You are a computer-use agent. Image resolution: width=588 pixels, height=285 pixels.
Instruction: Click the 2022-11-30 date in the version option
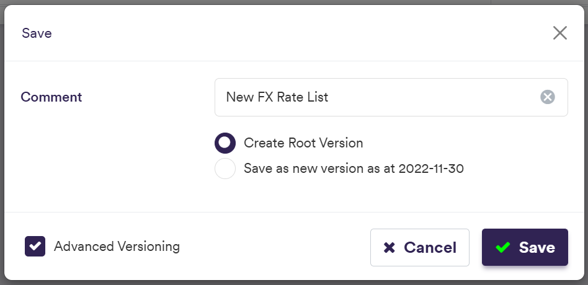[431, 169]
